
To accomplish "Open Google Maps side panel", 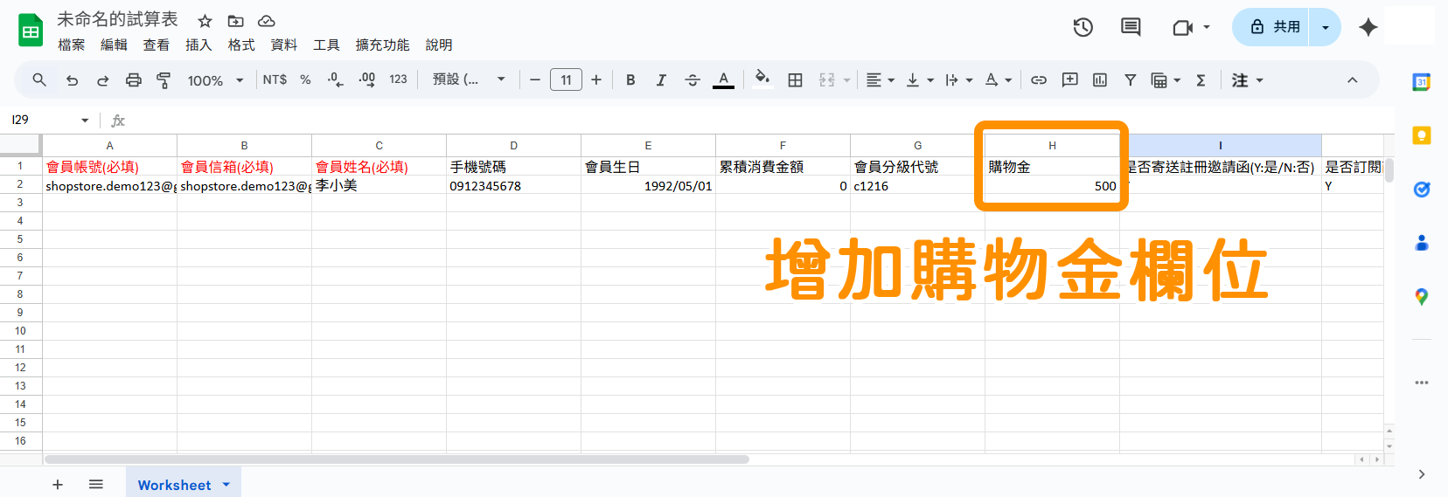I will (x=1422, y=297).
